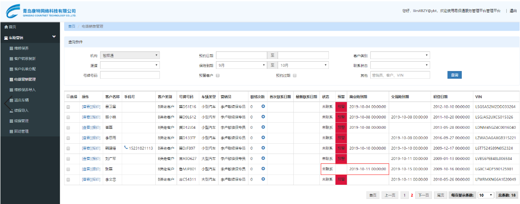Check the select-all 选择 header checkbox
Viewport: 520px width, 204px height.
68,97
